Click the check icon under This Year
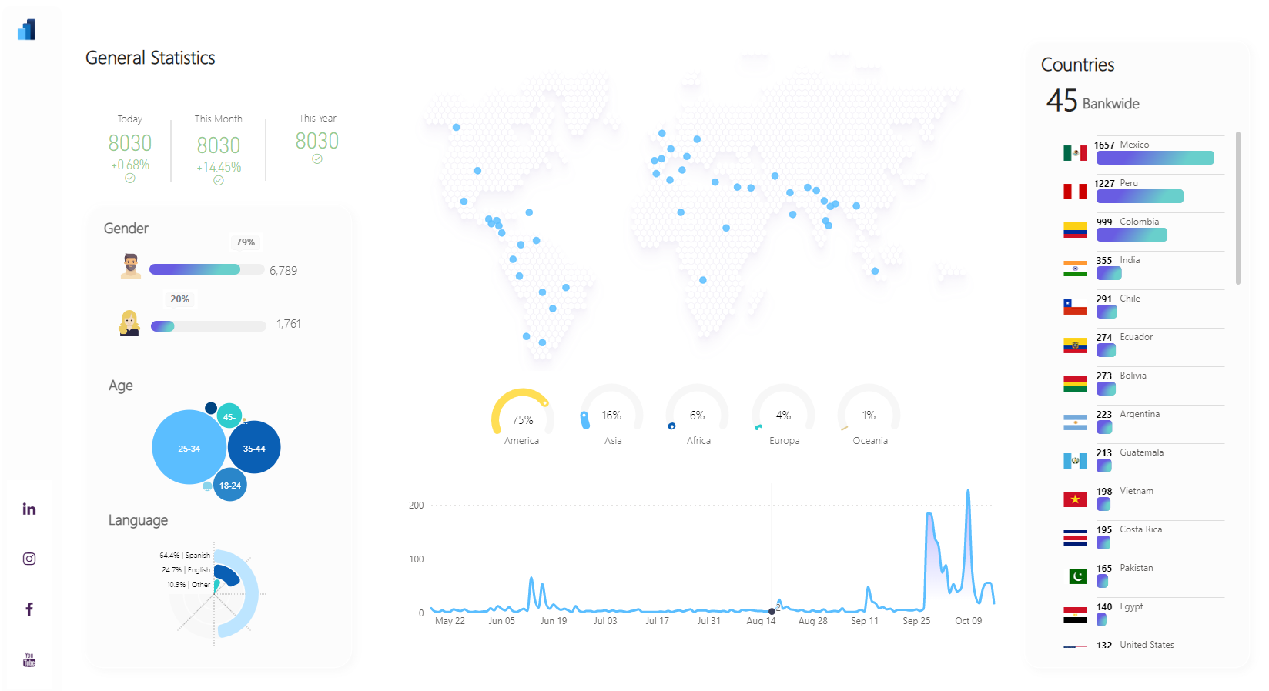 317,159
